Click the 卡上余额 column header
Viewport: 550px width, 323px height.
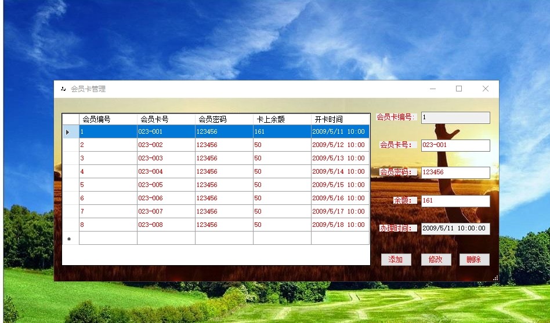click(282, 119)
